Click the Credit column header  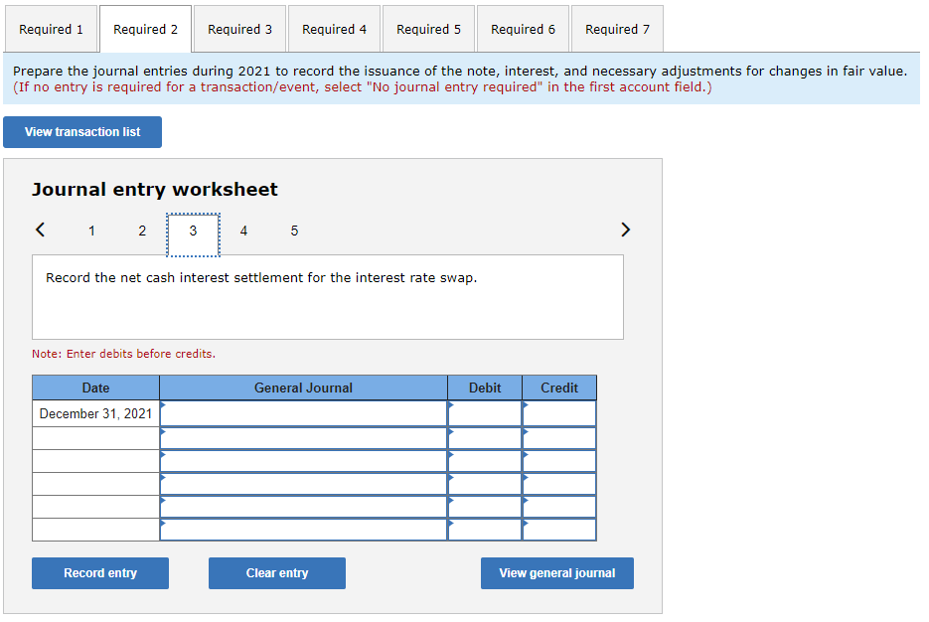click(559, 389)
